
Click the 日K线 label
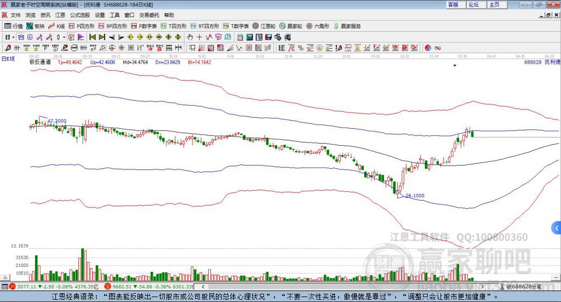coord(8,59)
